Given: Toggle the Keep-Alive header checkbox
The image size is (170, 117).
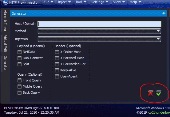Looking at the screenshot, I should coord(57,70).
